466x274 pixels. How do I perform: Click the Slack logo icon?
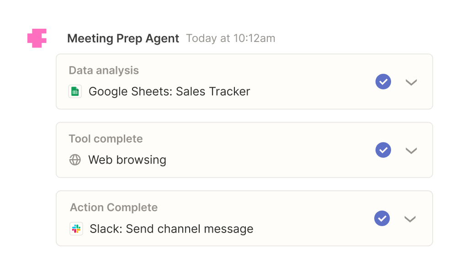click(x=76, y=229)
